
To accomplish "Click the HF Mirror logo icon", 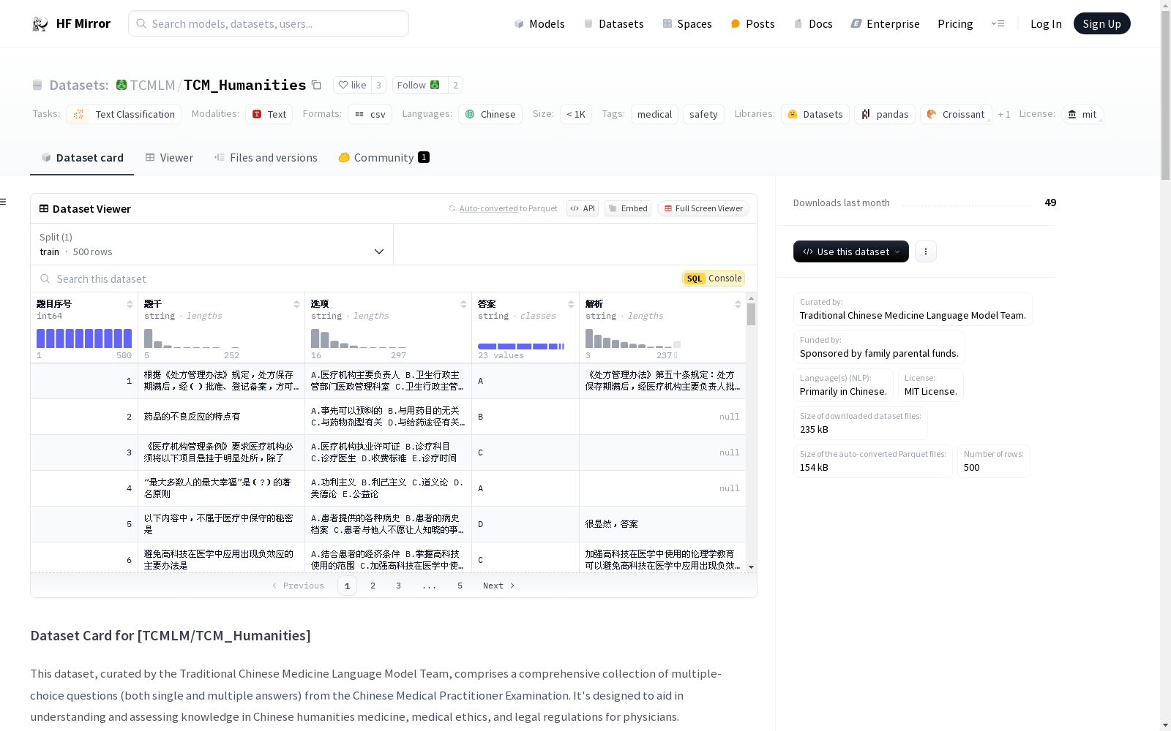I will pos(40,24).
